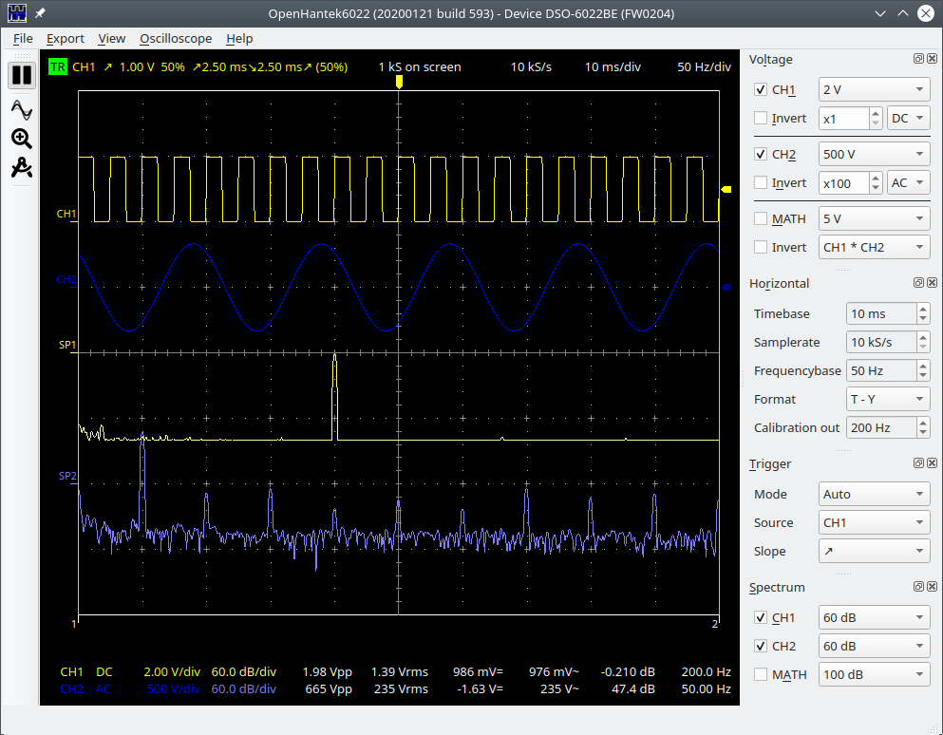Click the 665 Vpp readout for CH2
The image size is (943, 735).
pyautogui.click(x=329, y=688)
